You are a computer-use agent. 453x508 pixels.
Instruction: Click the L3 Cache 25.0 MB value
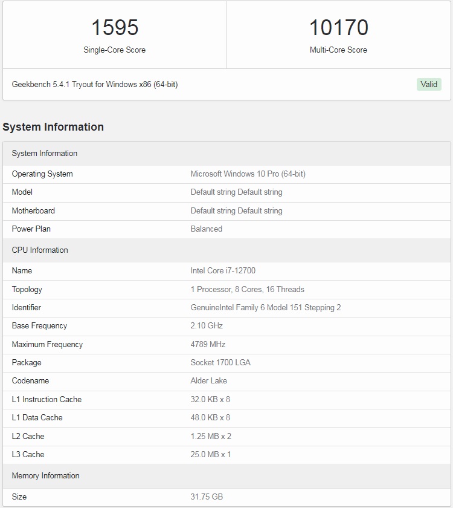pyautogui.click(x=211, y=454)
